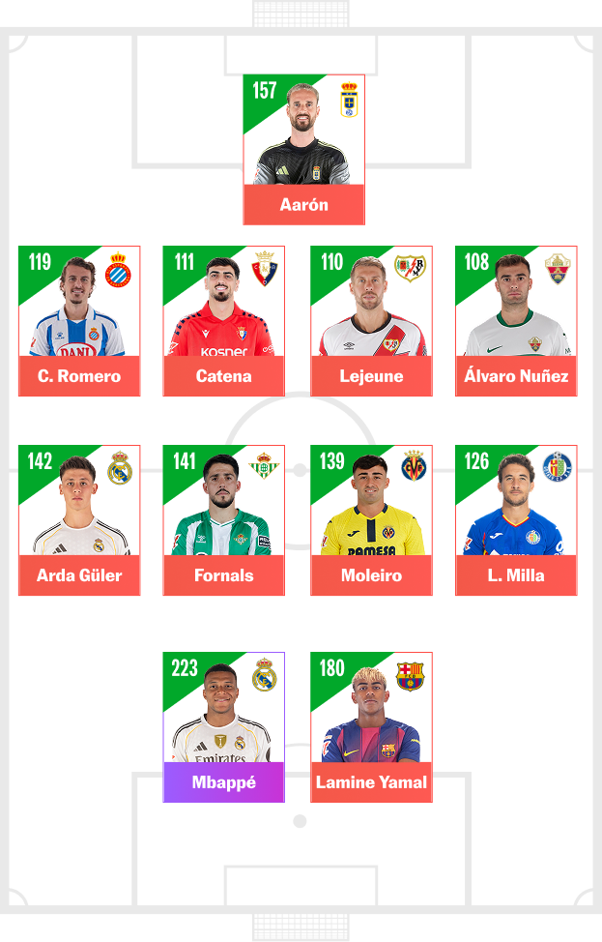Screen dimensions: 602x942
Task: Click the Real Madrid crest on Arda Güler's card
Action: (120, 468)
